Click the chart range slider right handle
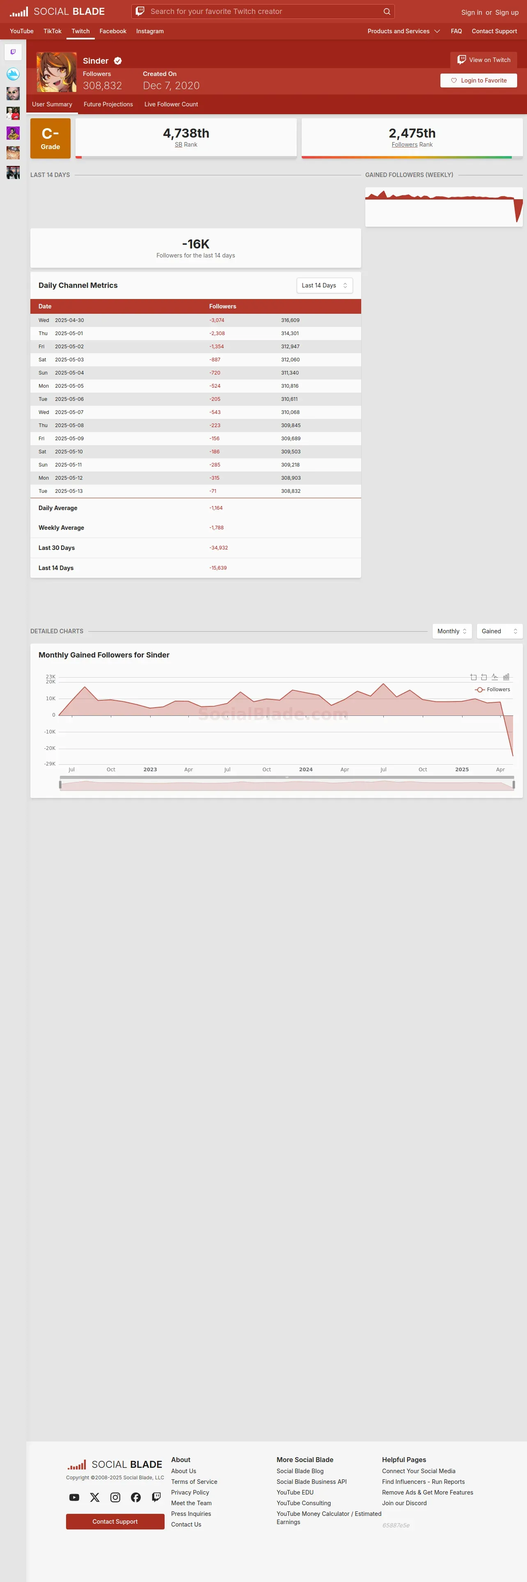Viewport: 527px width, 1582px height. pos(513,785)
